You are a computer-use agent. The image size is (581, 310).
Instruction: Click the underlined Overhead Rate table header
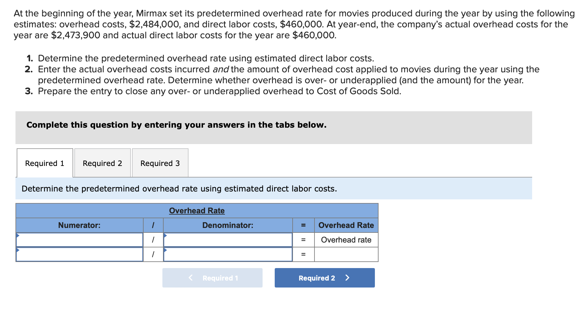[x=197, y=210]
